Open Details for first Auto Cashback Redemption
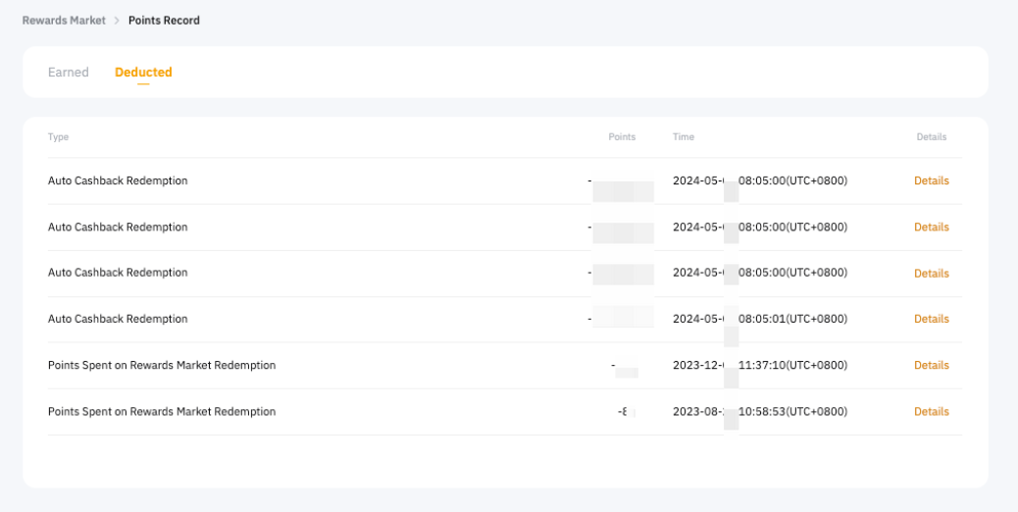Screen dimensions: 1018x512 (x=931, y=181)
